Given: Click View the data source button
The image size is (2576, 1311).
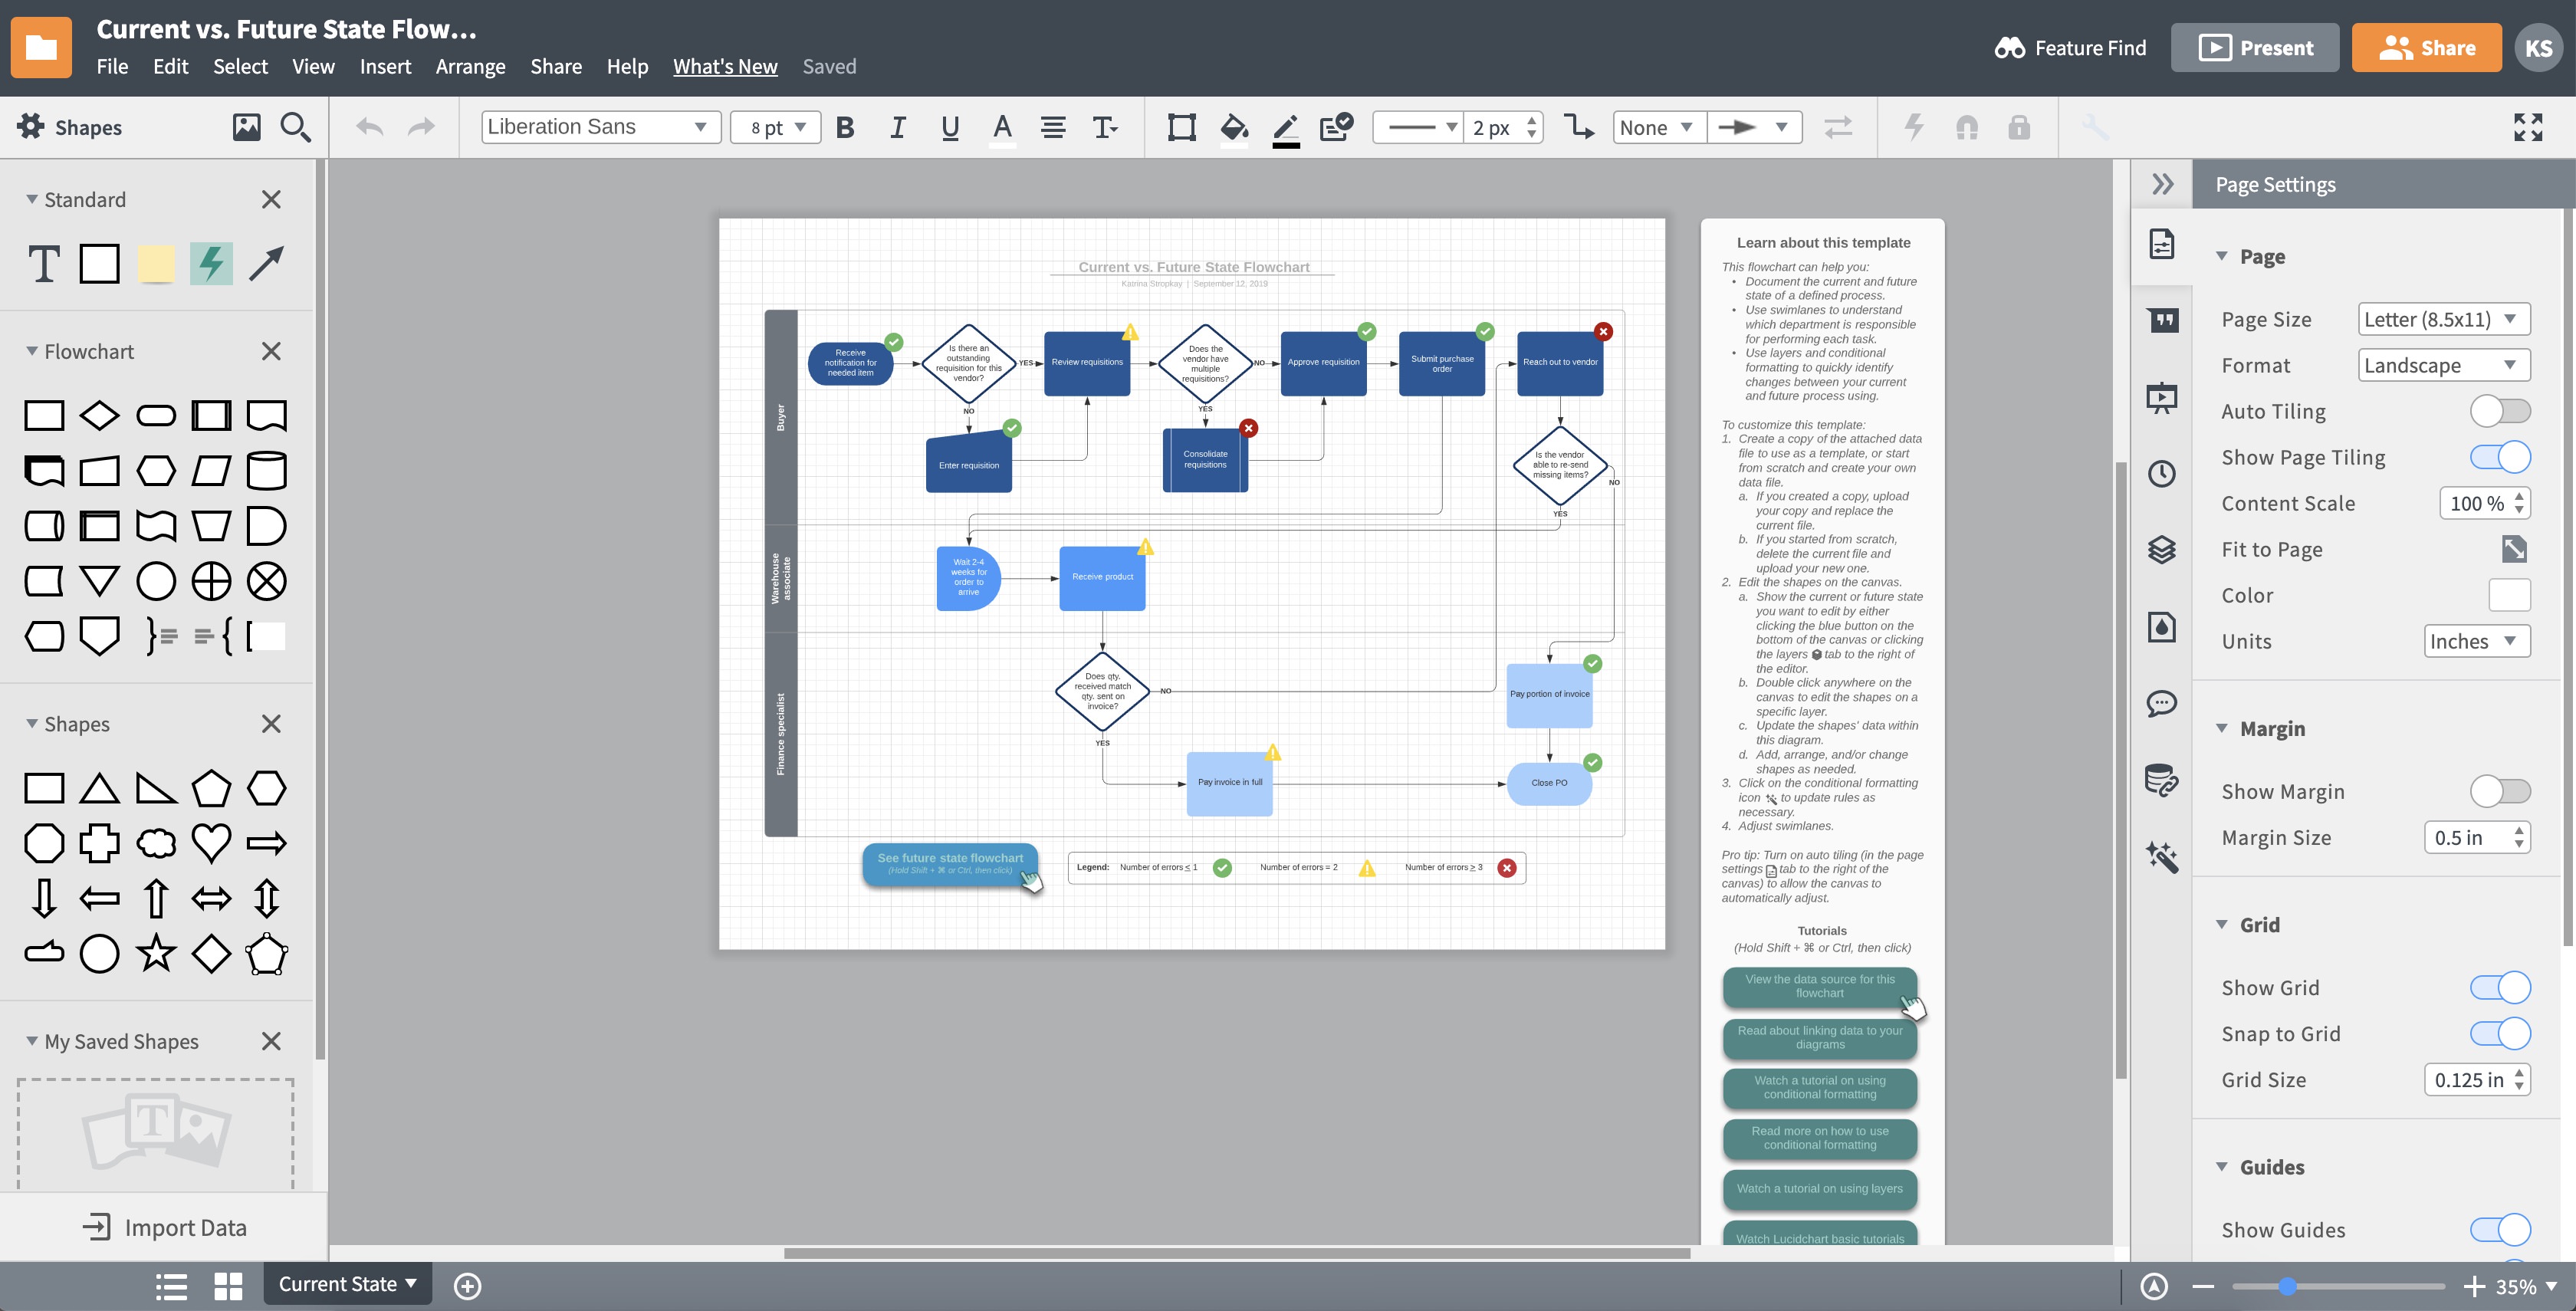Looking at the screenshot, I should point(1819,985).
